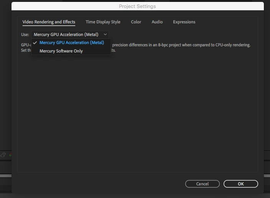This screenshot has width=270, height=198.
Task: Collapse the Use renderer dropdown
Action: pyautogui.click(x=70, y=34)
